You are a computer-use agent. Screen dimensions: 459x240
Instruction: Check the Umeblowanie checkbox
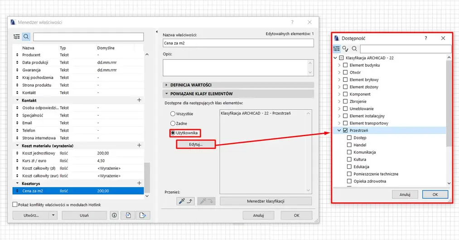coord(345,109)
